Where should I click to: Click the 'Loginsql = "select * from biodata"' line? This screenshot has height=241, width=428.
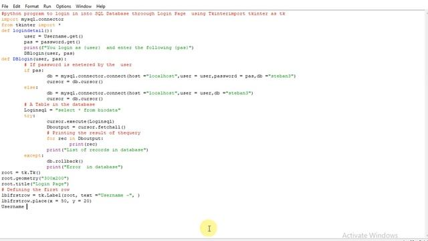coord(72,110)
